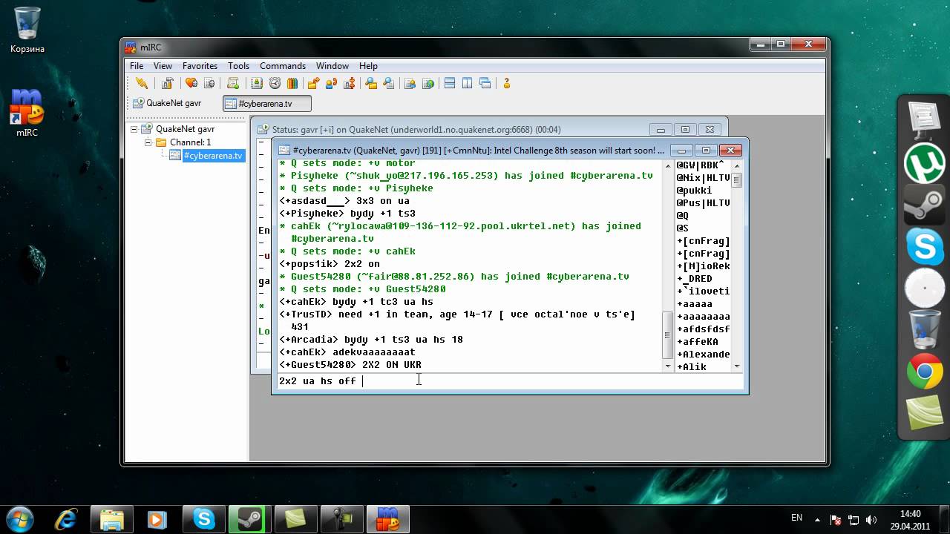Select QuakeNet gavr in the tree
The image size is (950, 534).
pos(185,129)
